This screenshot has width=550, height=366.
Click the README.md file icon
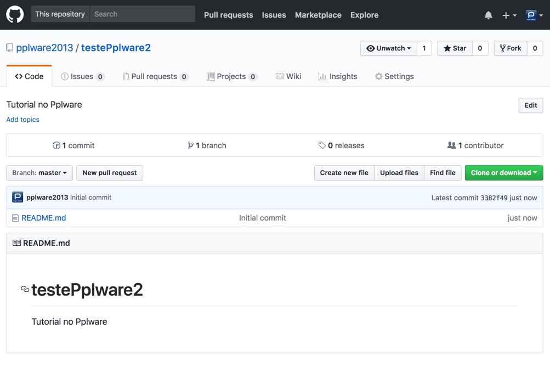pos(15,218)
